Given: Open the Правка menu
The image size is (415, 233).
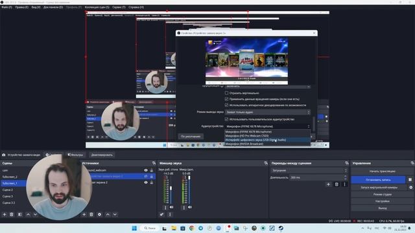Looking at the screenshot, I should coord(21,7).
